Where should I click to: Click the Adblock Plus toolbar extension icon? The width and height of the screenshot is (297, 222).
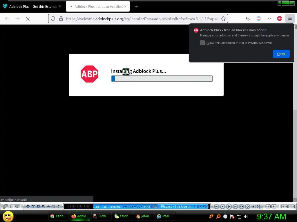pos(280,18)
